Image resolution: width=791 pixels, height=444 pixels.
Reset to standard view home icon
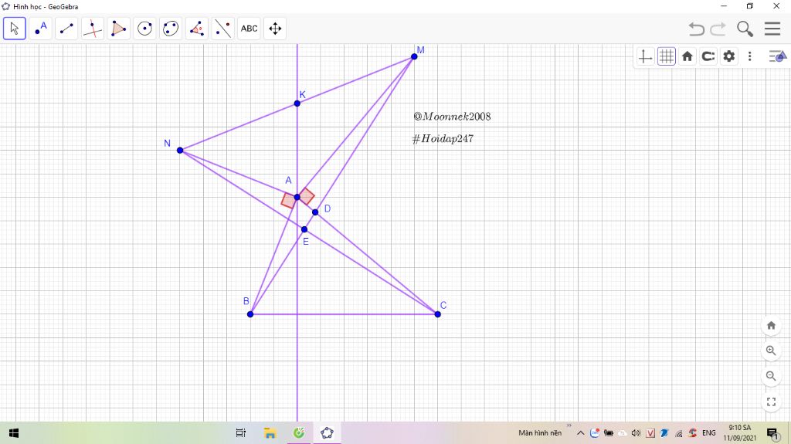(x=687, y=56)
